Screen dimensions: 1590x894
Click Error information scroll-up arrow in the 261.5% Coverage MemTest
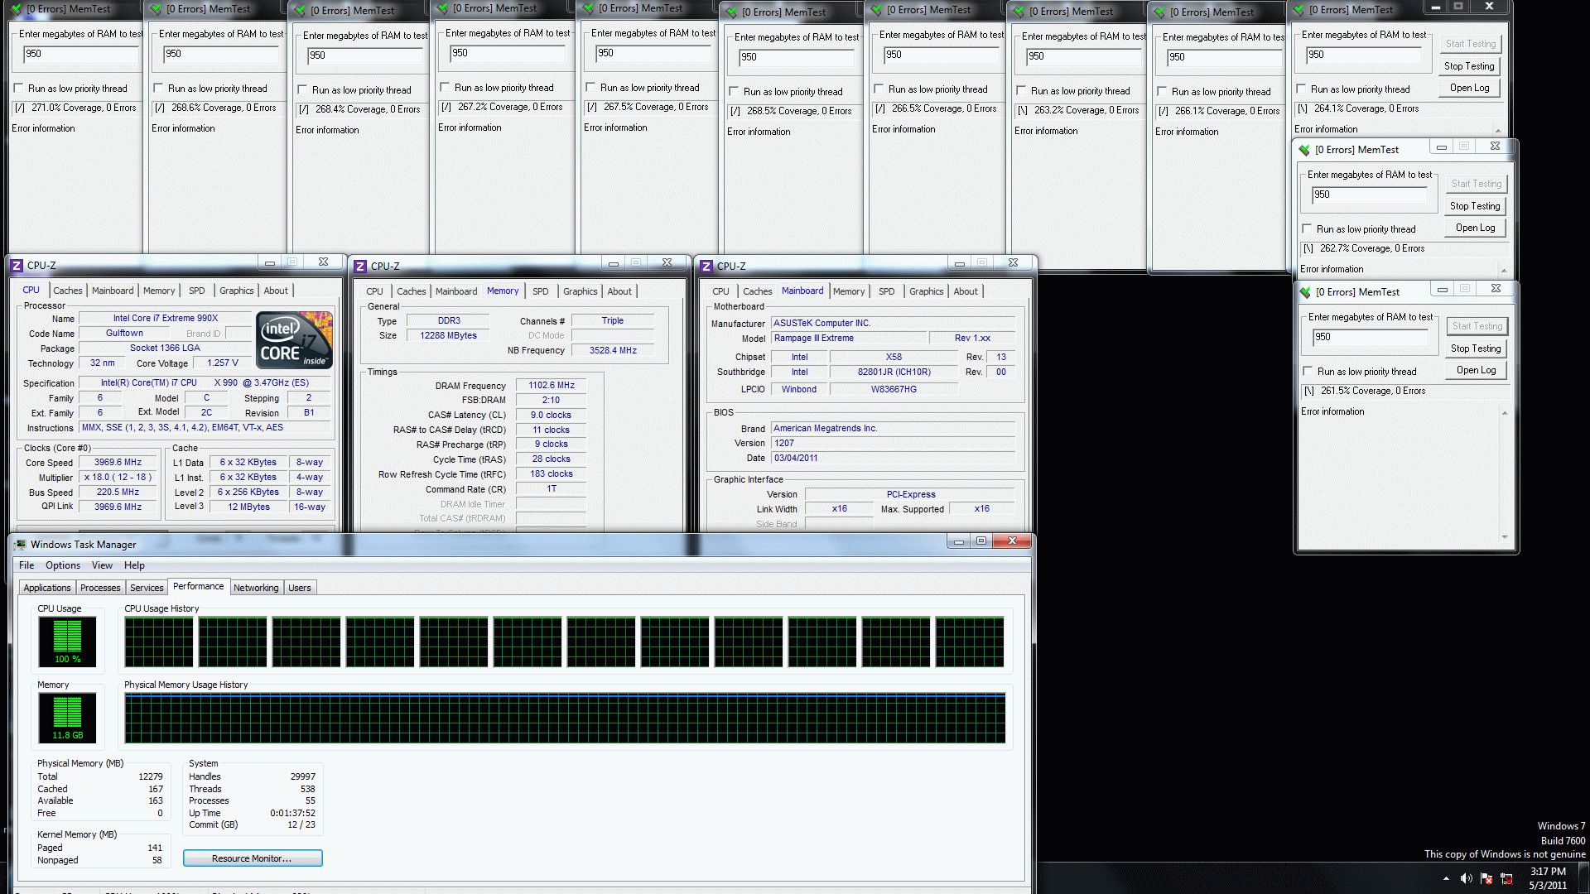click(1505, 413)
